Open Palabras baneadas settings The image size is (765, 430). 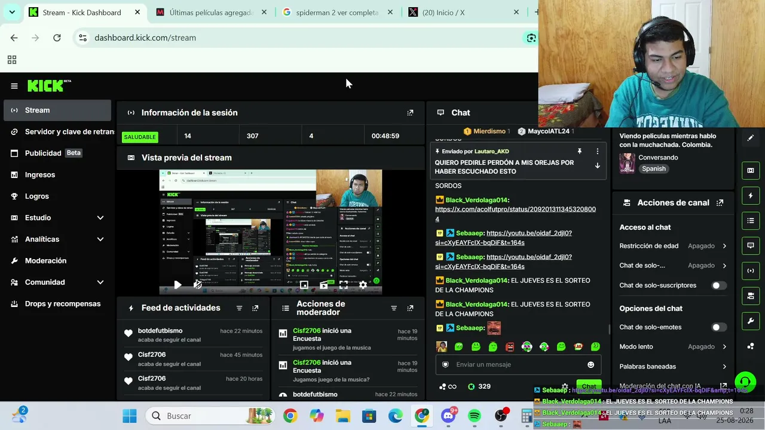coord(673,367)
